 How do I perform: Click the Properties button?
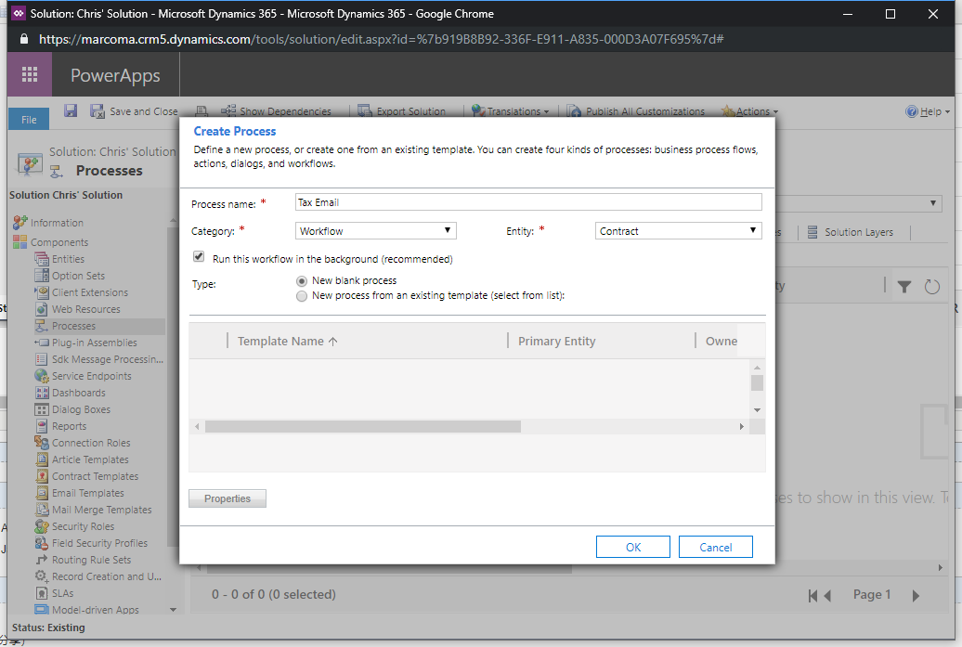point(227,498)
